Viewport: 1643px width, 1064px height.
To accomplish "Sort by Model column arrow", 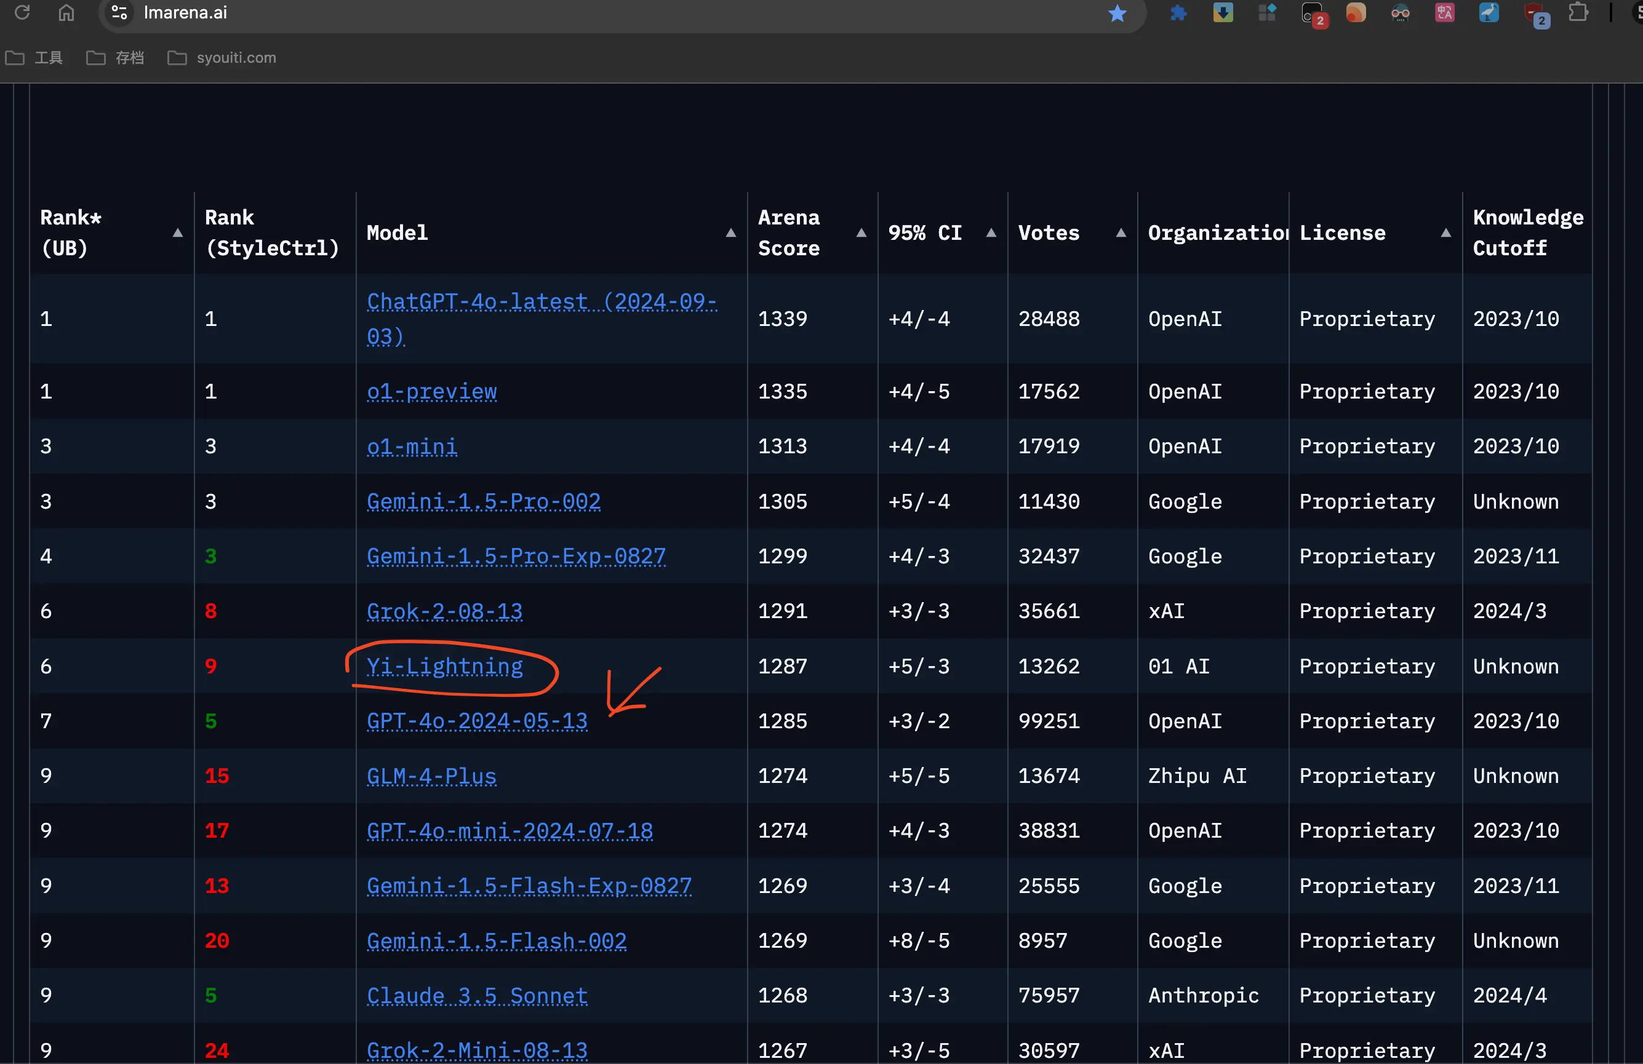I will [x=730, y=233].
